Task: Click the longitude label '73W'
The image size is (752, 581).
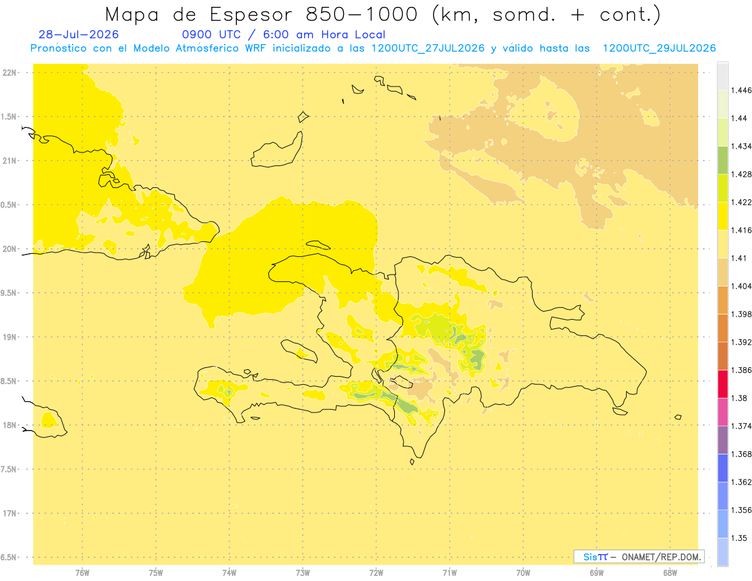Action: [303, 573]
